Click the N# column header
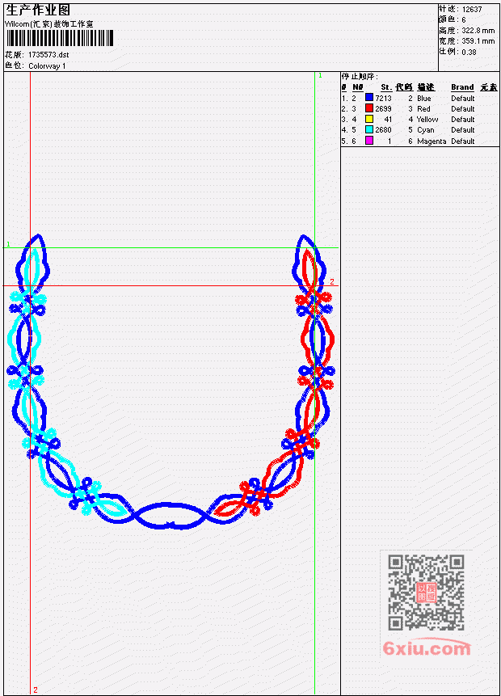The image size is (501, 696). click(x=358, y=87)
